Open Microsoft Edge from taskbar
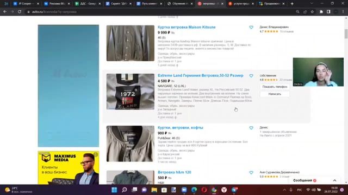The width and height of the screenshot is (348, 195). click(x=194, y=190)
